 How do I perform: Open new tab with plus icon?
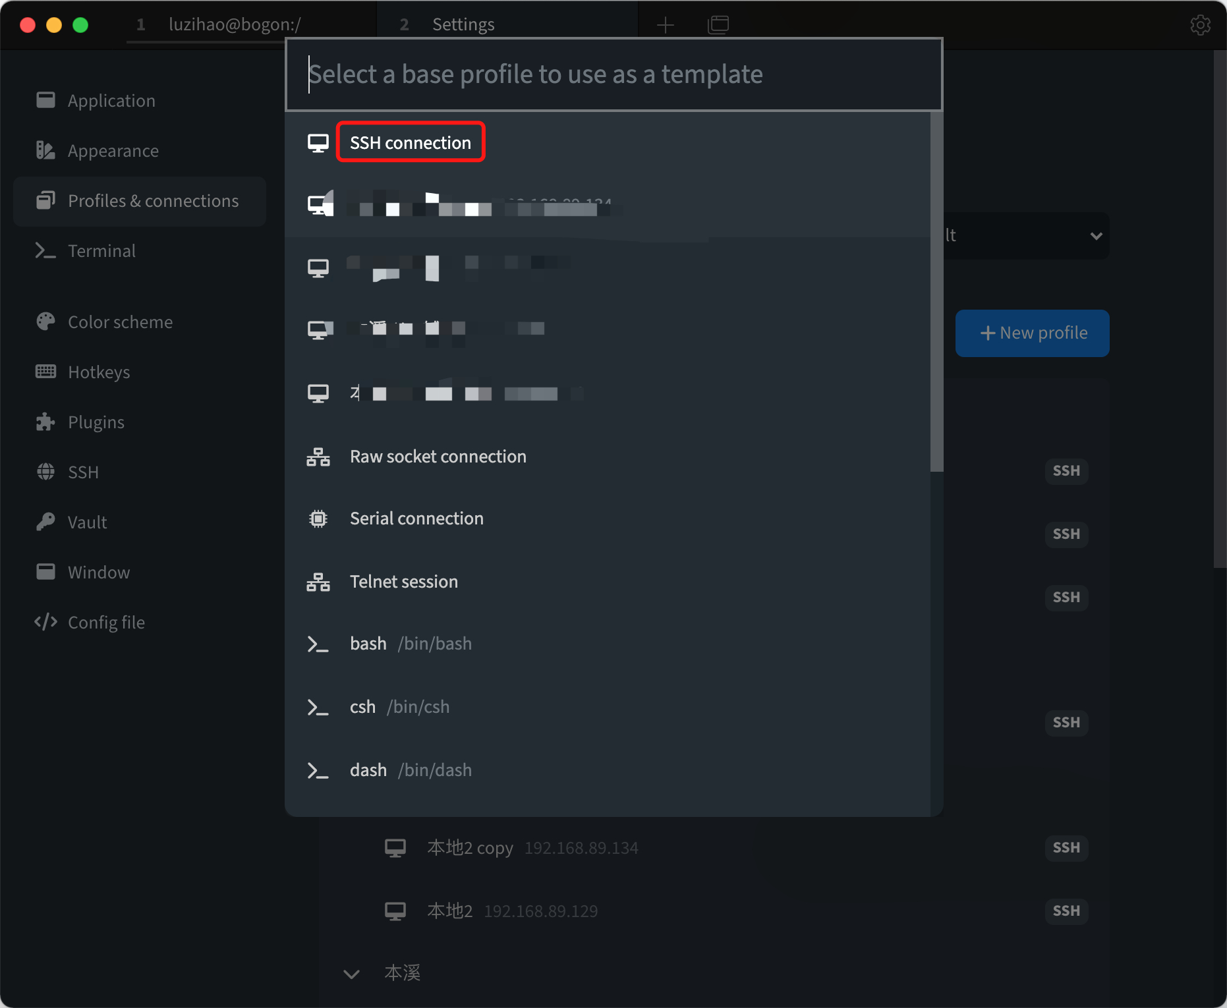(x=666, y=25)
